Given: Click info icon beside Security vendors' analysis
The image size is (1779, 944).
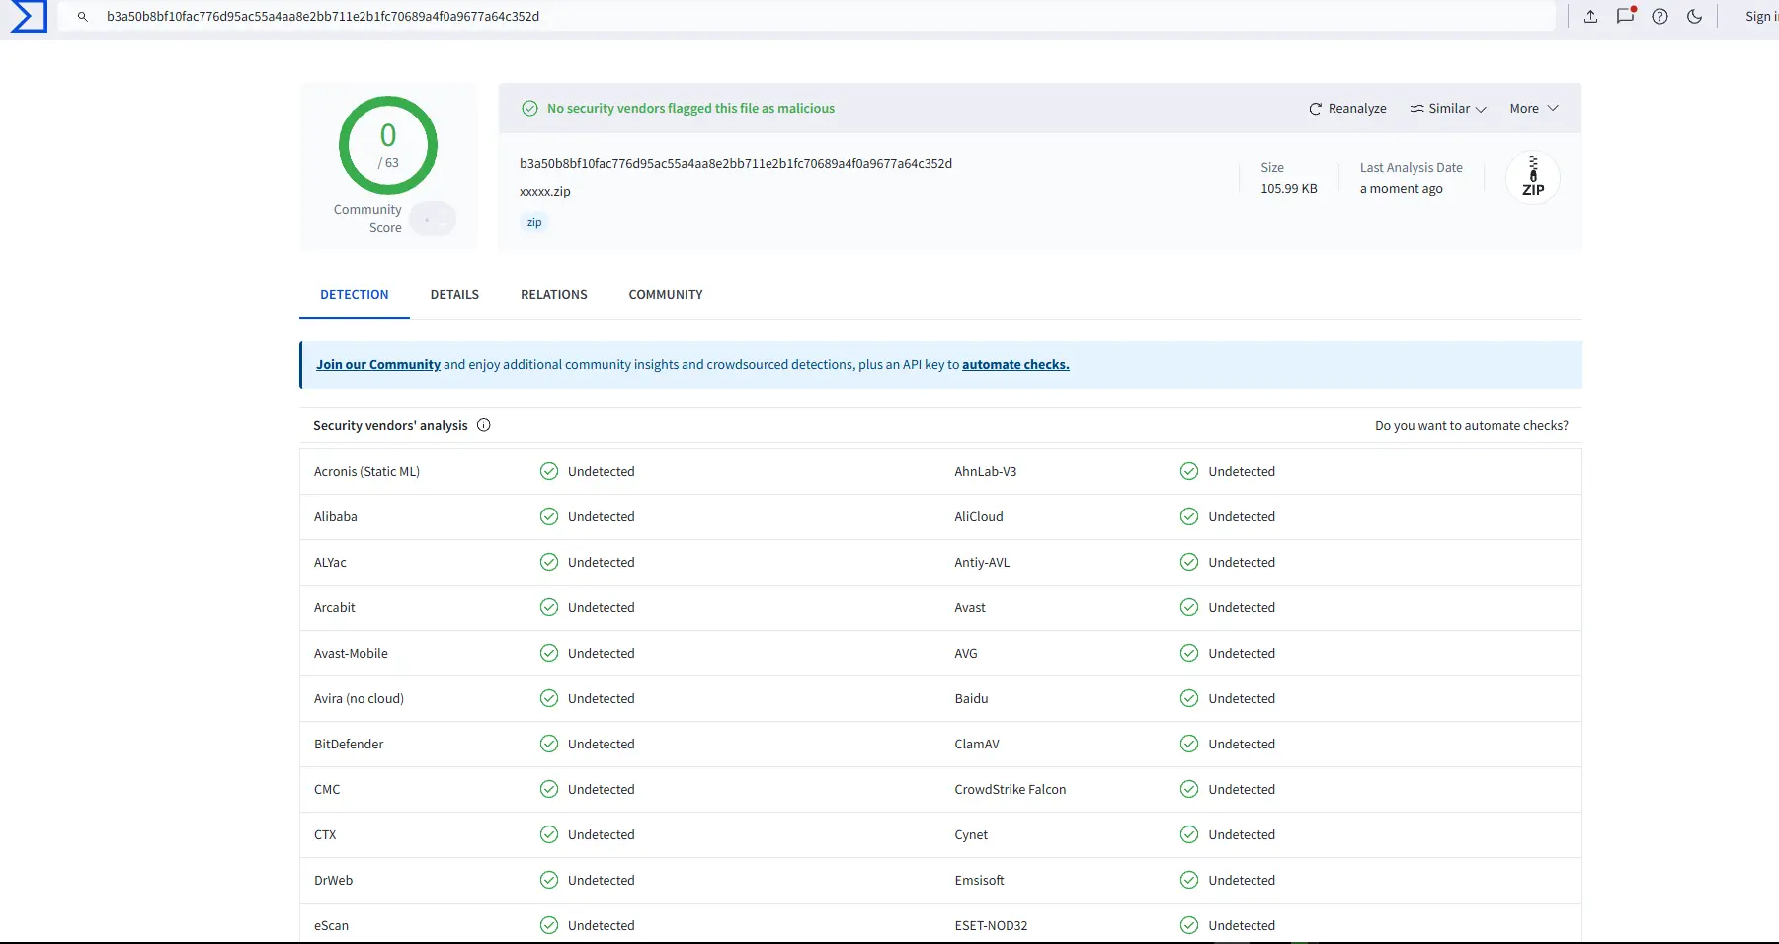Looking at the screenshot, I should (484, 425).
